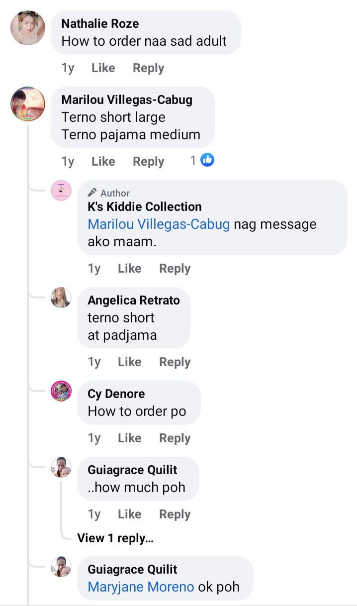The image size is (357, 606).
Task: Open the Maryjane Moreno mention link
Action: pos(141,587)
